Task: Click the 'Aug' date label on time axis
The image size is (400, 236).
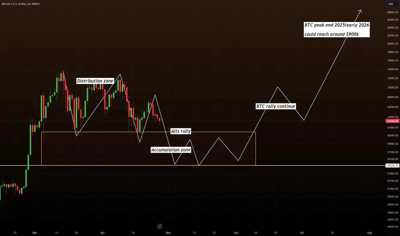Action: pyautogui.click(x=370, y=233)
